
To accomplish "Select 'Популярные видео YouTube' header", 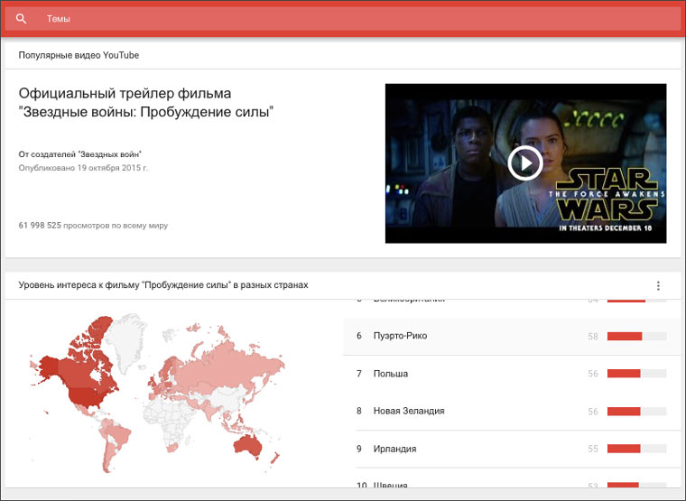I will (79, 55).
